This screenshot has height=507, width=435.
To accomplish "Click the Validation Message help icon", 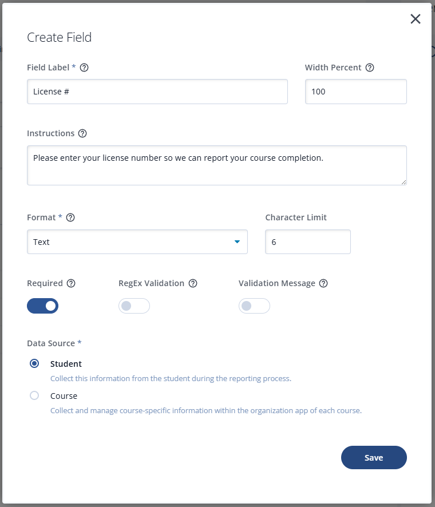I will tap(323, 283).
